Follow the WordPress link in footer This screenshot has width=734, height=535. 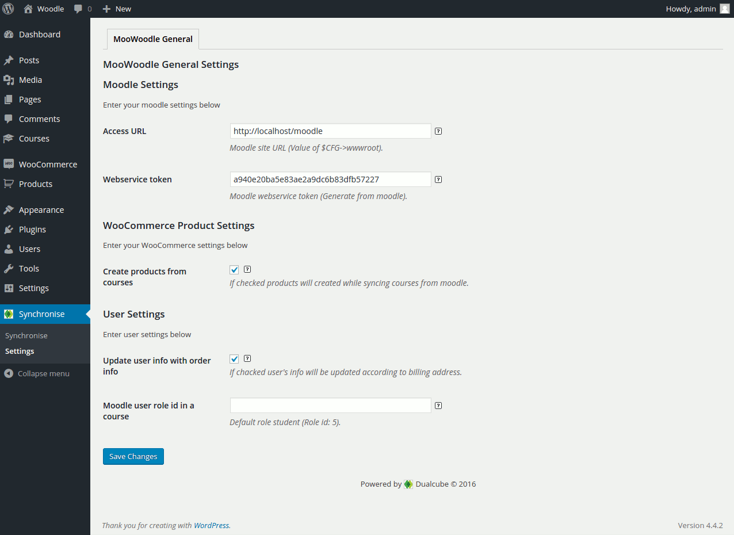pyautogui.click(x=211, y=525)
